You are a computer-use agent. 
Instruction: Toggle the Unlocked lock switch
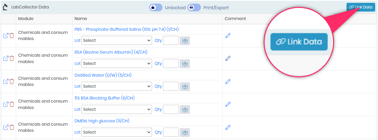(156, 7)
